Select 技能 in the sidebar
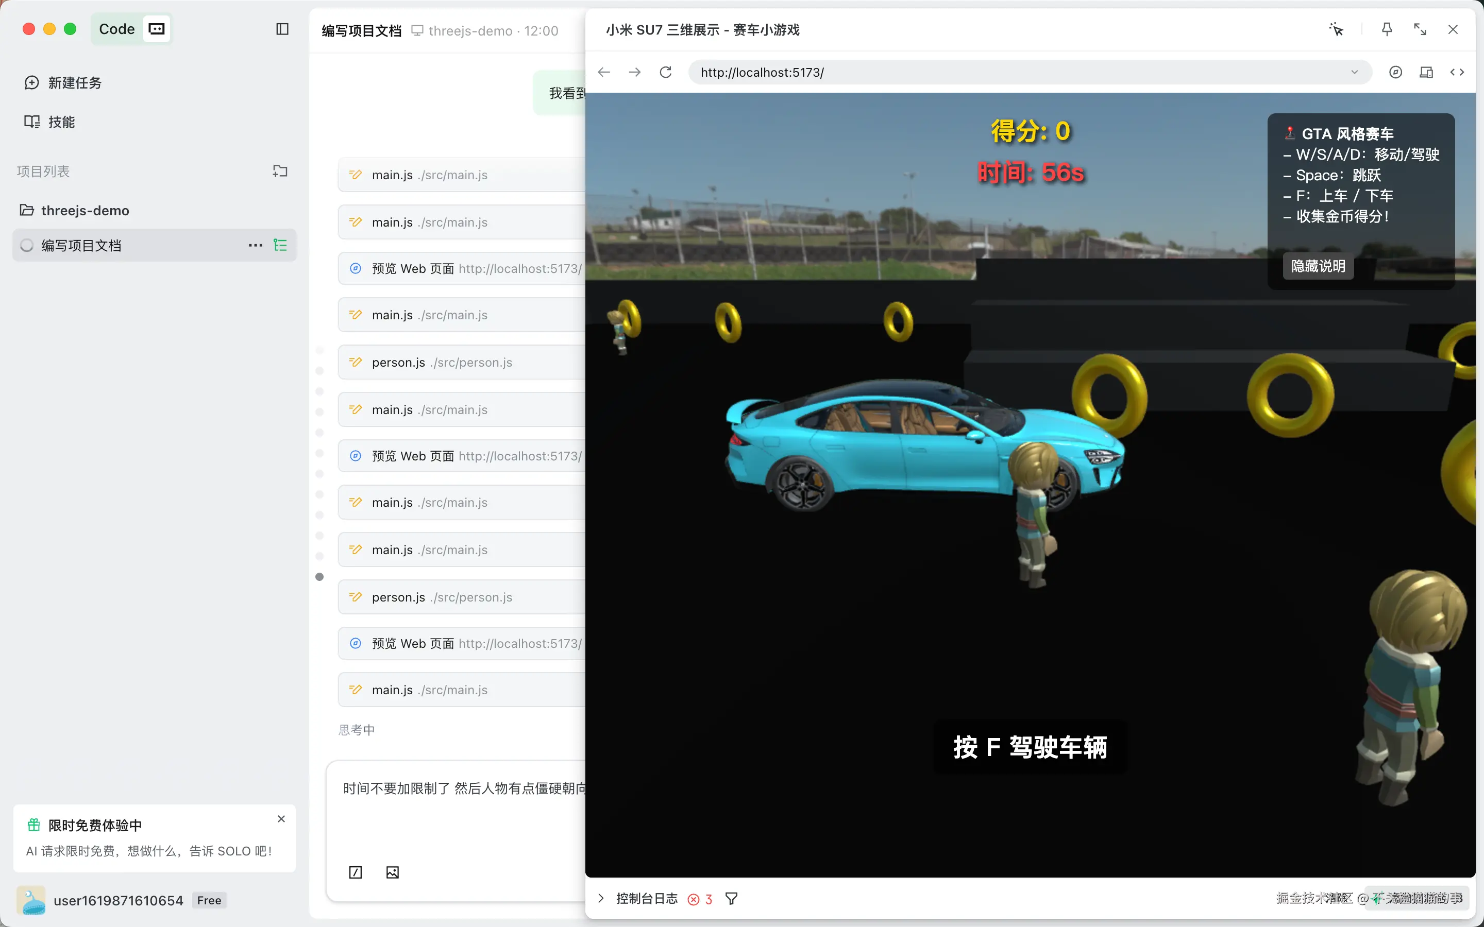 coord(61,122)
